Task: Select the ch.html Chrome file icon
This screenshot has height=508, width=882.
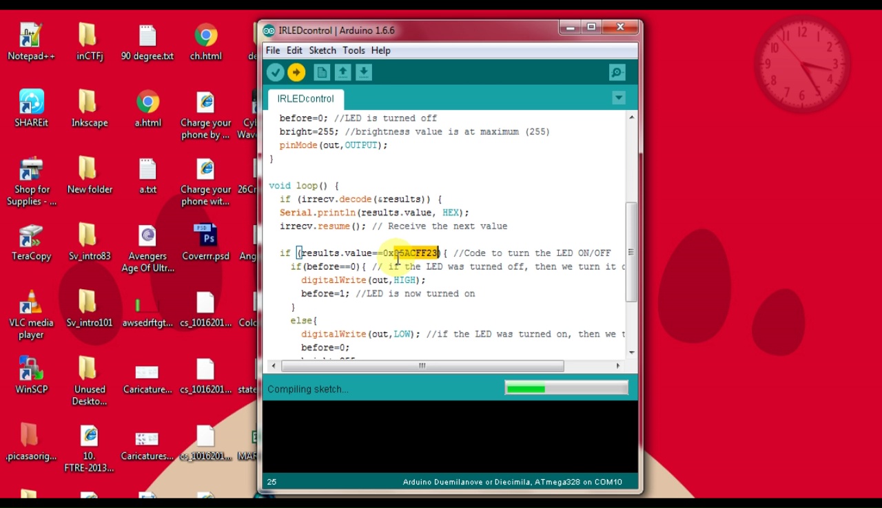Action: point(206,42)
